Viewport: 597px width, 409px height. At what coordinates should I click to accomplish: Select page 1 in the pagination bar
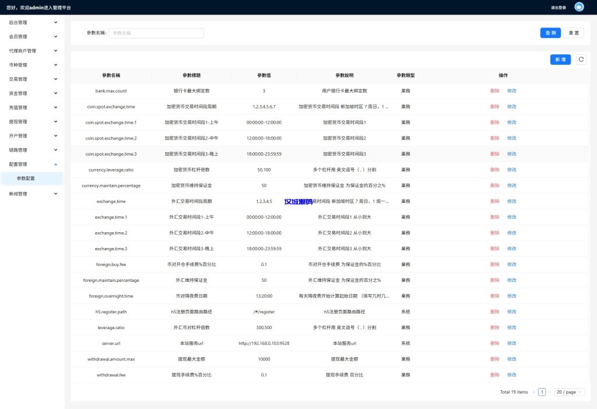[x=542, y=391]
